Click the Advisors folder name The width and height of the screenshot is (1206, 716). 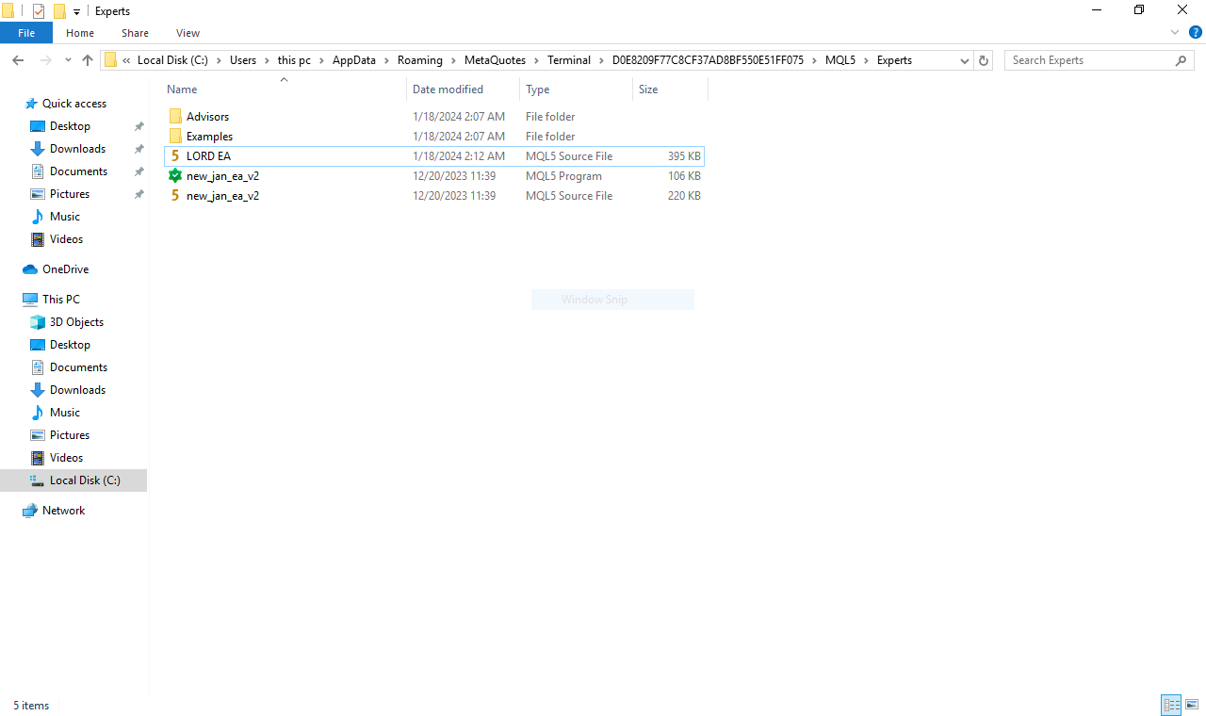coord(207,117)
